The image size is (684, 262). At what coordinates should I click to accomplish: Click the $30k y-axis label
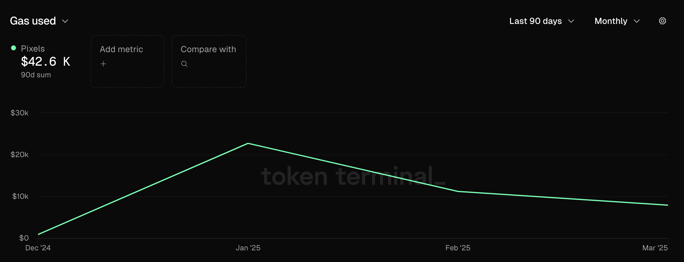tap(20, 113)
